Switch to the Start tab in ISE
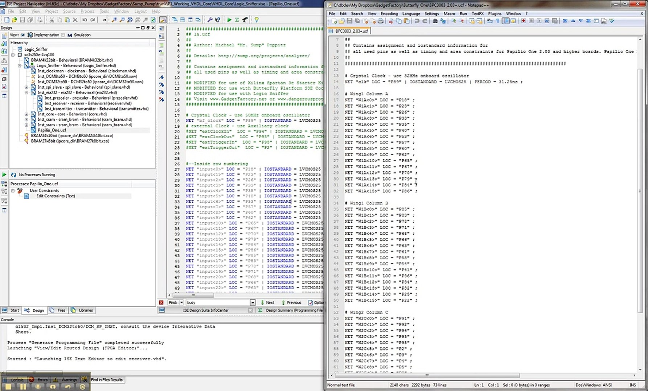The height and width of the screenshot is (391, 648). [11, 310]
